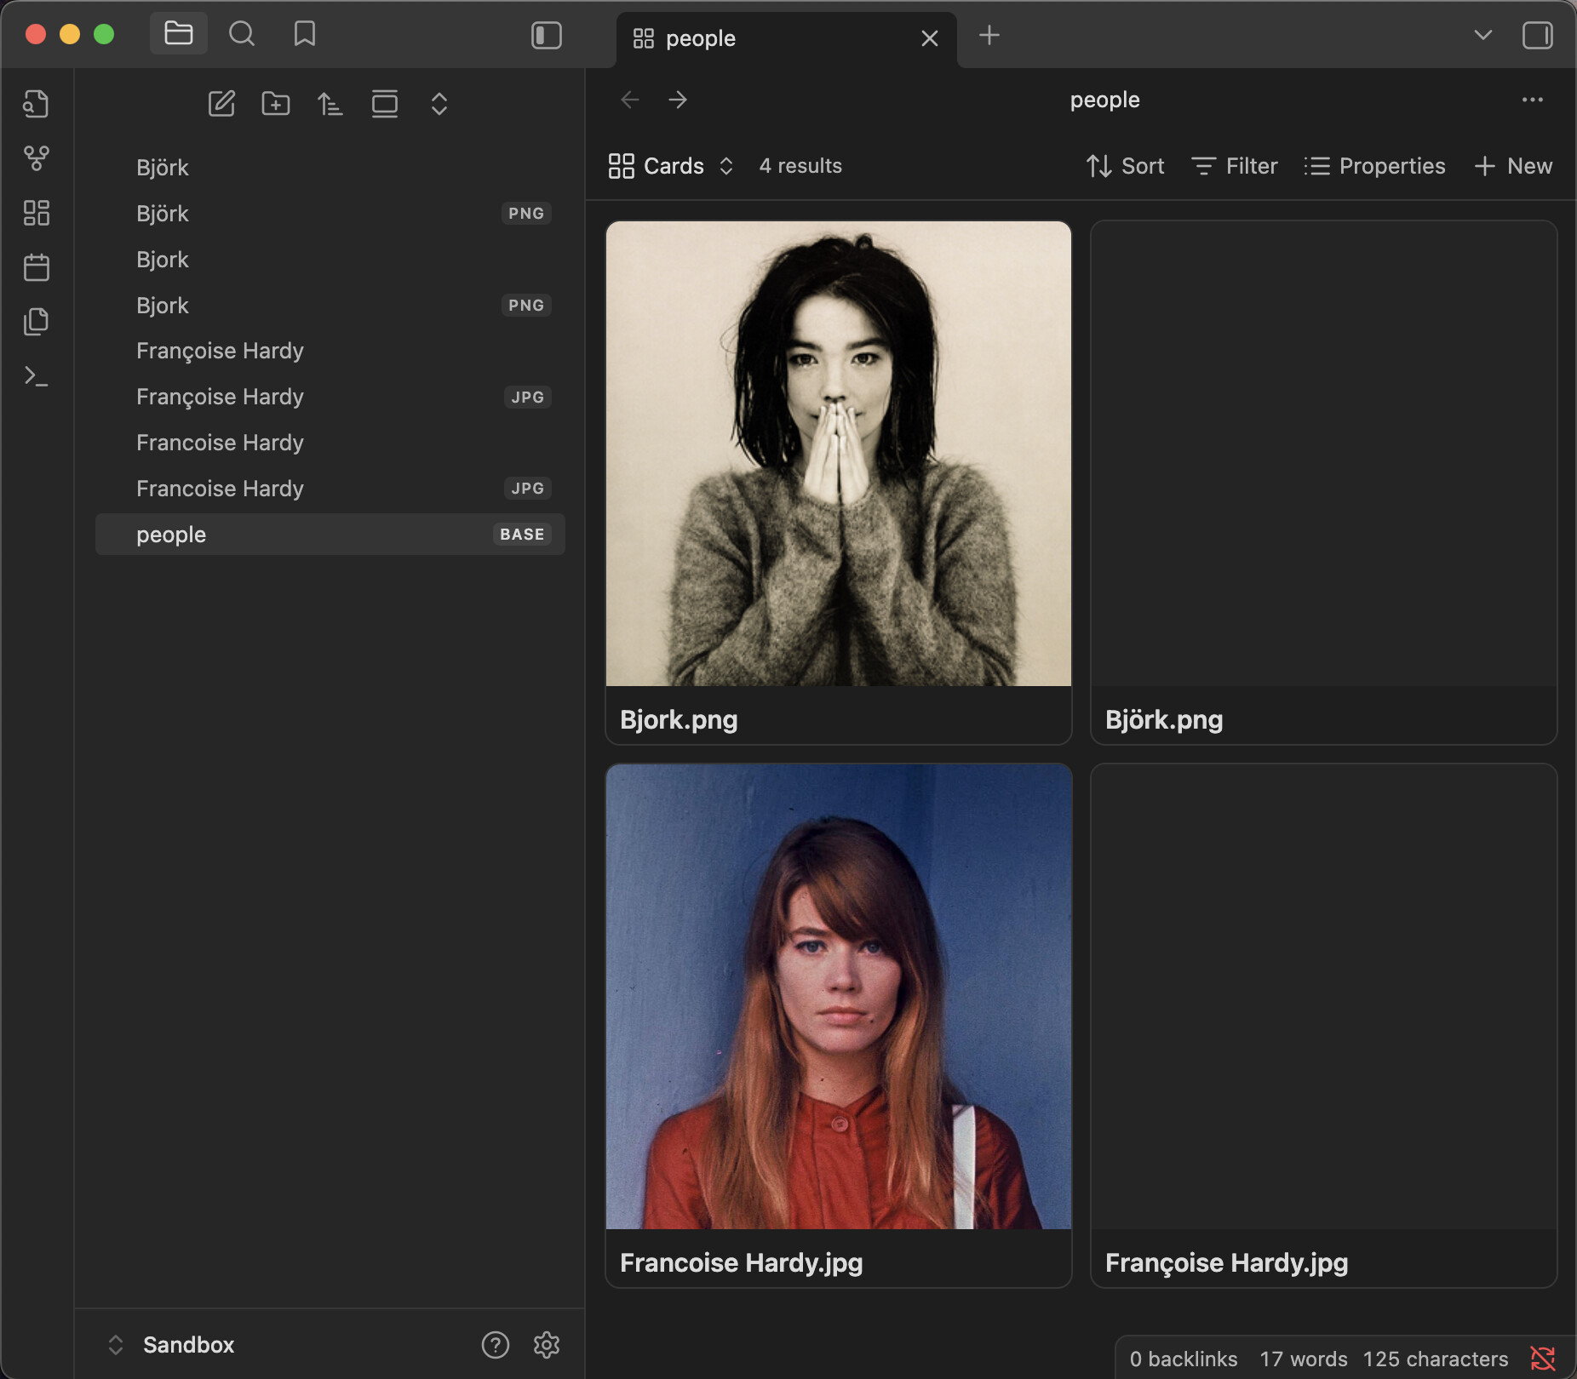Open the Properties menu
The width and height of the screenshot is (1577, 1379).
click(x=1374, y=166)
